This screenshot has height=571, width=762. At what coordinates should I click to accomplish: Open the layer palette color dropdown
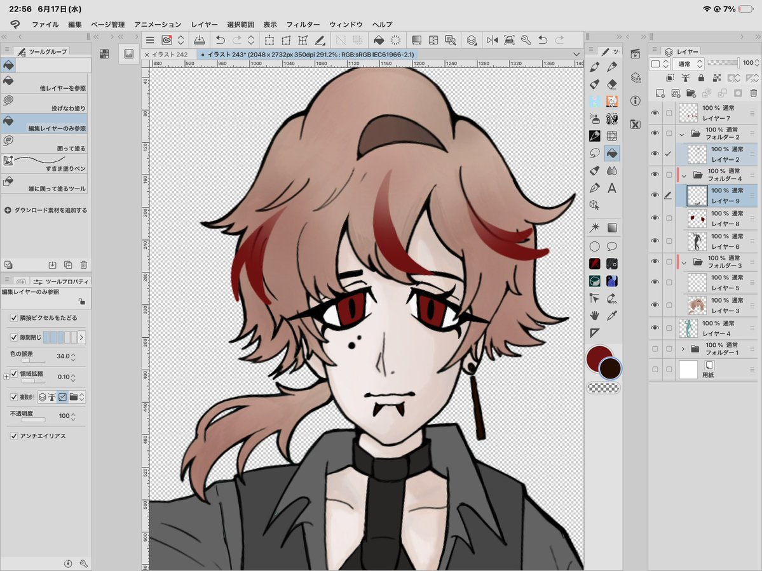[660, 64]
